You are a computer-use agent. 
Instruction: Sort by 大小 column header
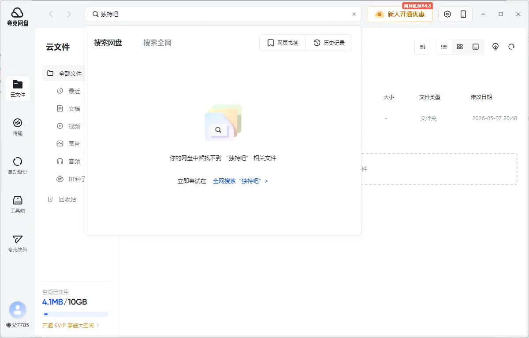pos(388,97)
